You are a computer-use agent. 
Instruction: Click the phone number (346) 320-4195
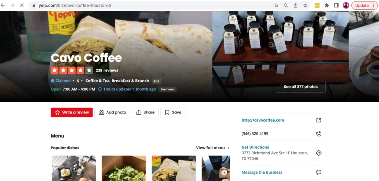point(255,133)
